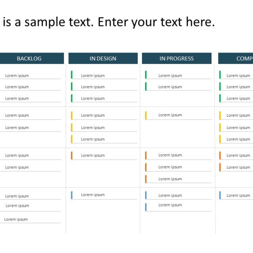Select the topmost green marker in COMP column
Image resolution: width=253 pixels, height=253 pixels.
coord(220,75)
